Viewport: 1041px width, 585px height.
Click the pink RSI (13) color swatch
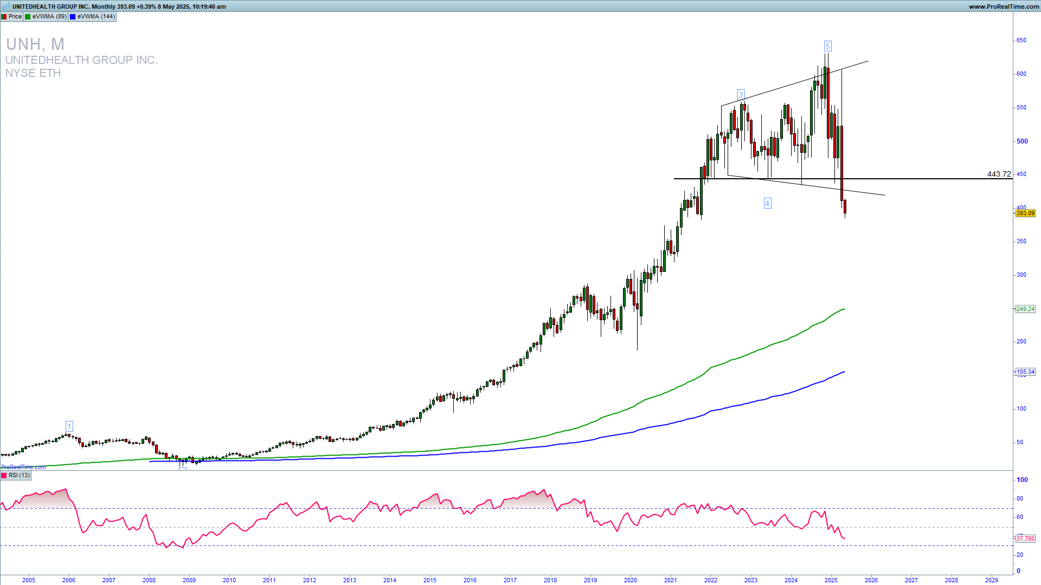(x=4, y=476)
